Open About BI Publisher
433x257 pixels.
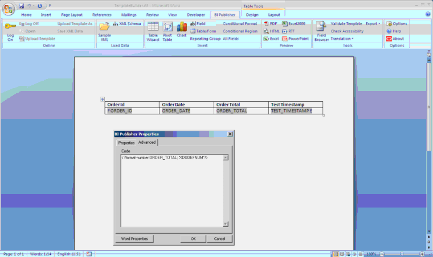395,39
